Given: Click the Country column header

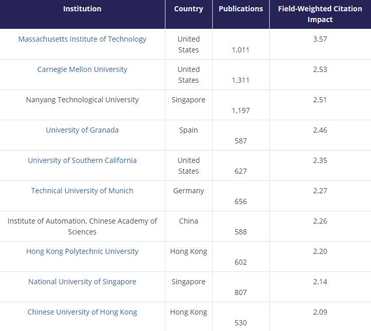Looking at the screenshot, I should point(189,9).
